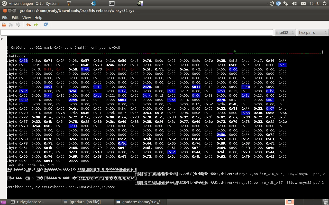Select the highlighted 0xa0 byte
This screenshot has height=205, width=329.
coord(171,91)
